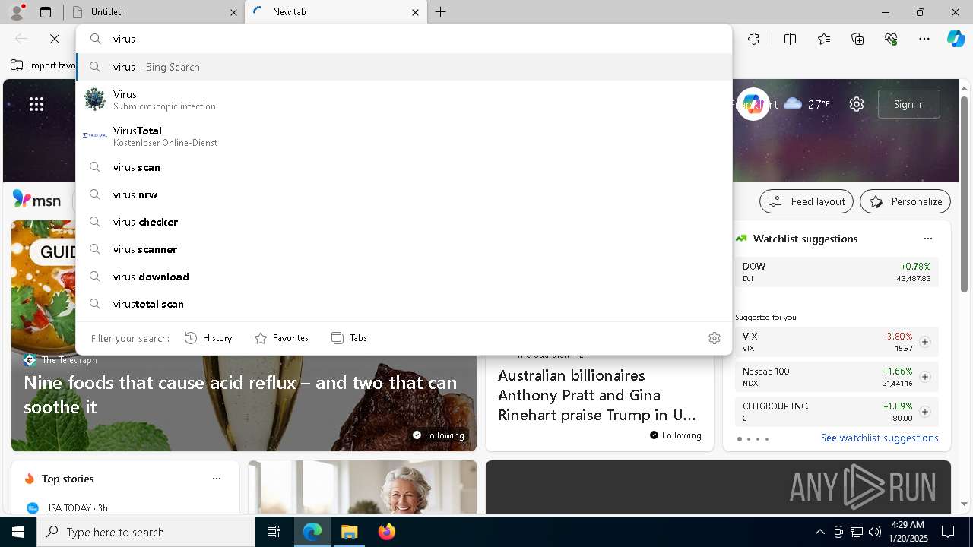The image size is (973, 547).
Task: Filter search by History
Action: pos(208,338)
